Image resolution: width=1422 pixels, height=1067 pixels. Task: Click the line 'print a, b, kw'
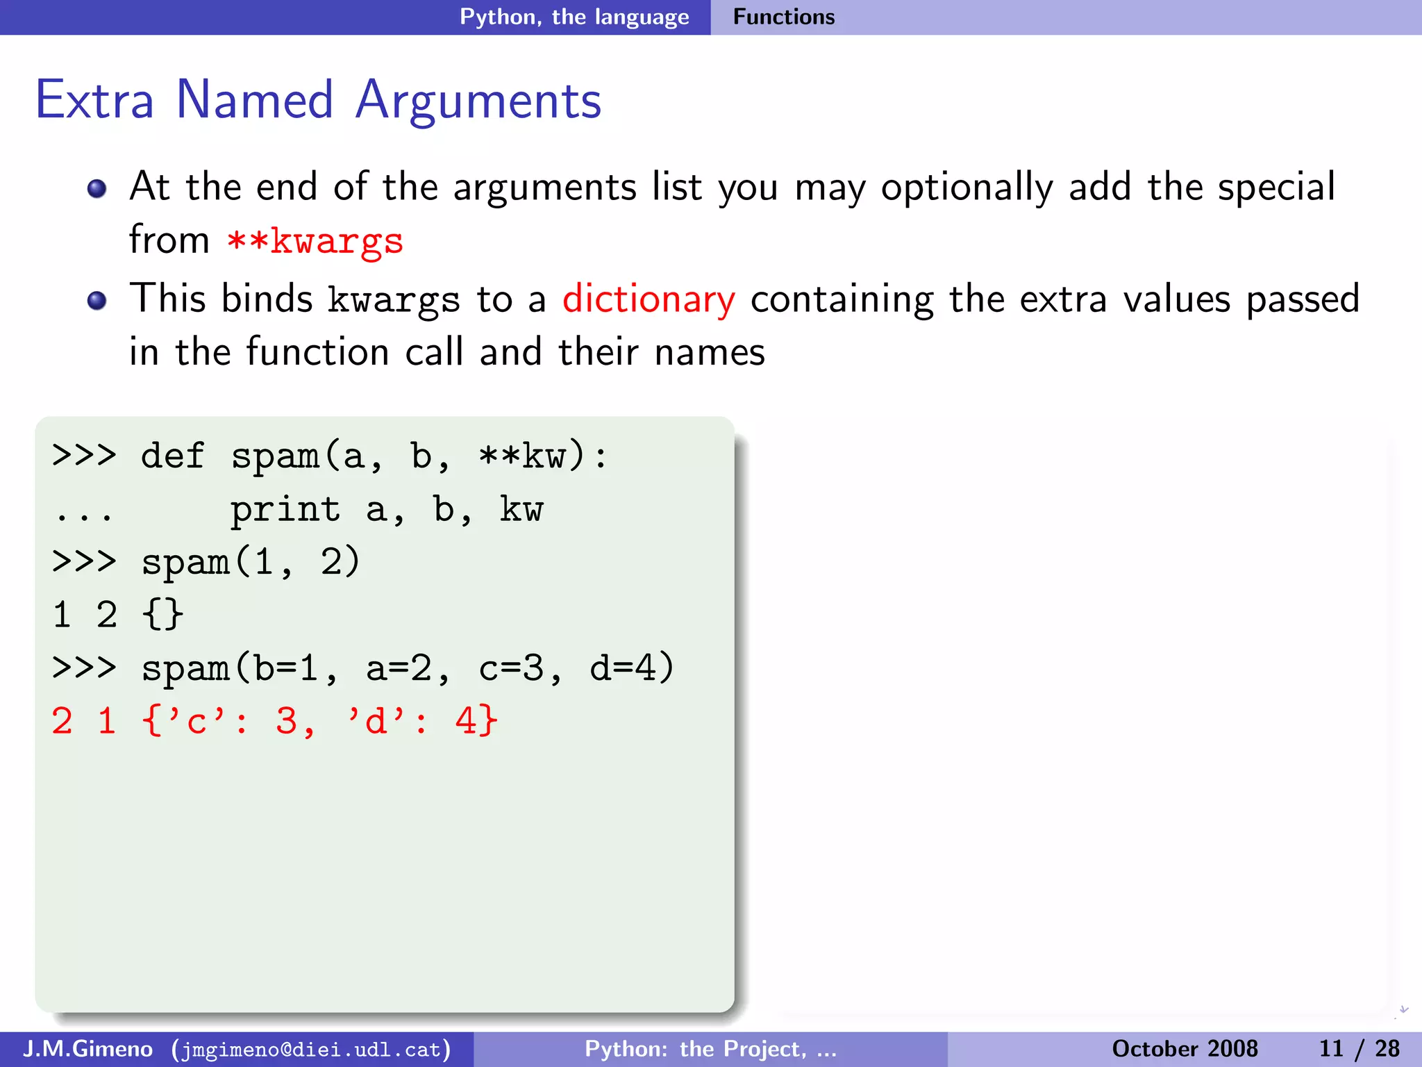tap(386, 510)
